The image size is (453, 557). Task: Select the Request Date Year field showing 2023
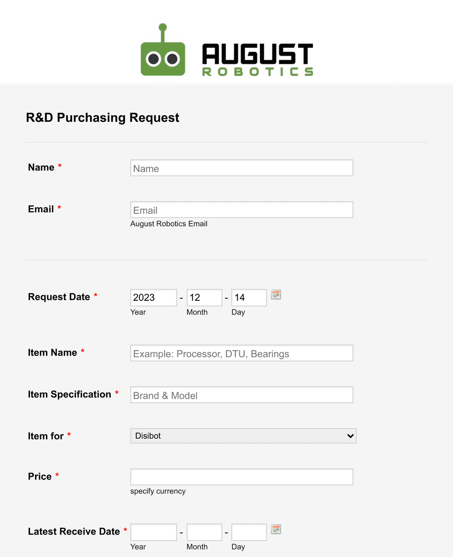[153, 297]
